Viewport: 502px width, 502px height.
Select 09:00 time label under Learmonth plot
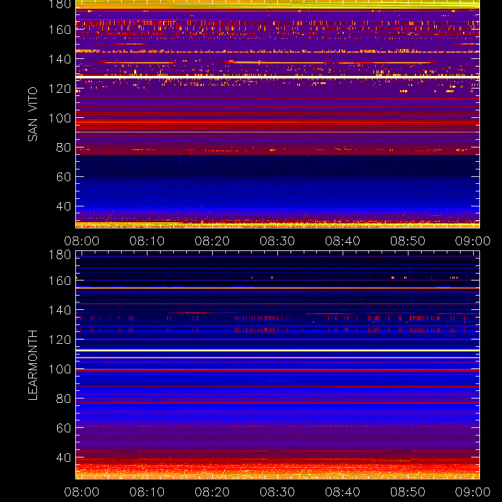tap(473, 492)
